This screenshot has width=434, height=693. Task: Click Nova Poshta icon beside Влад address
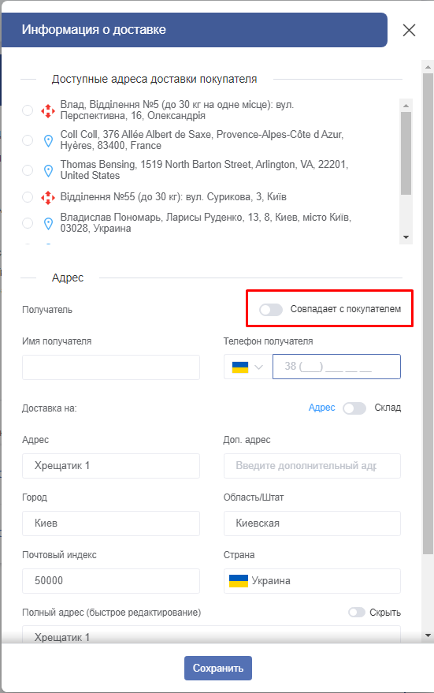(x=48, y=110)
